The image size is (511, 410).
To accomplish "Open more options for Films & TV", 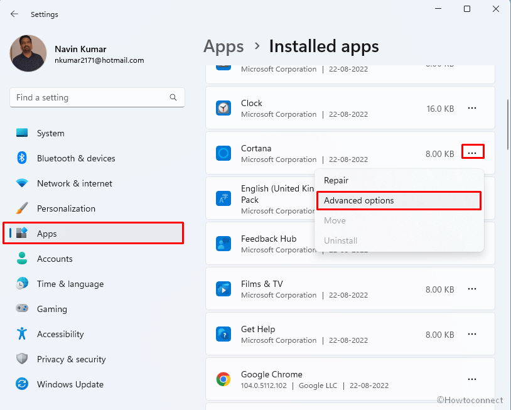I will click(472, 289).
